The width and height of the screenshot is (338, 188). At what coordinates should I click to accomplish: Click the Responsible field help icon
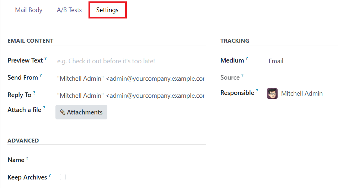257,91
